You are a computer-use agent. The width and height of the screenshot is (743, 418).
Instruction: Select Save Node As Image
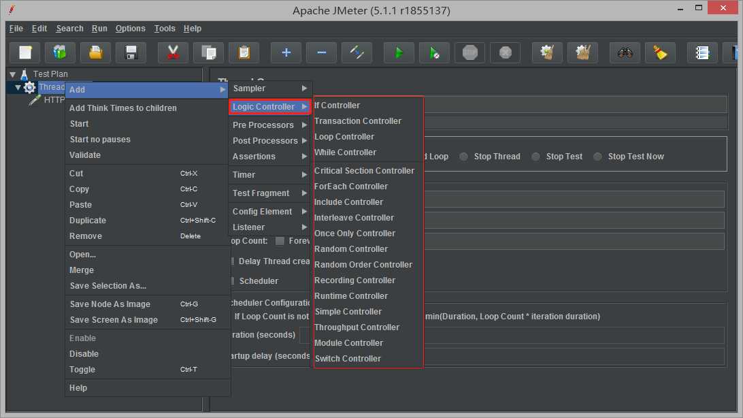pyautogui.click(x=147, y=304)
